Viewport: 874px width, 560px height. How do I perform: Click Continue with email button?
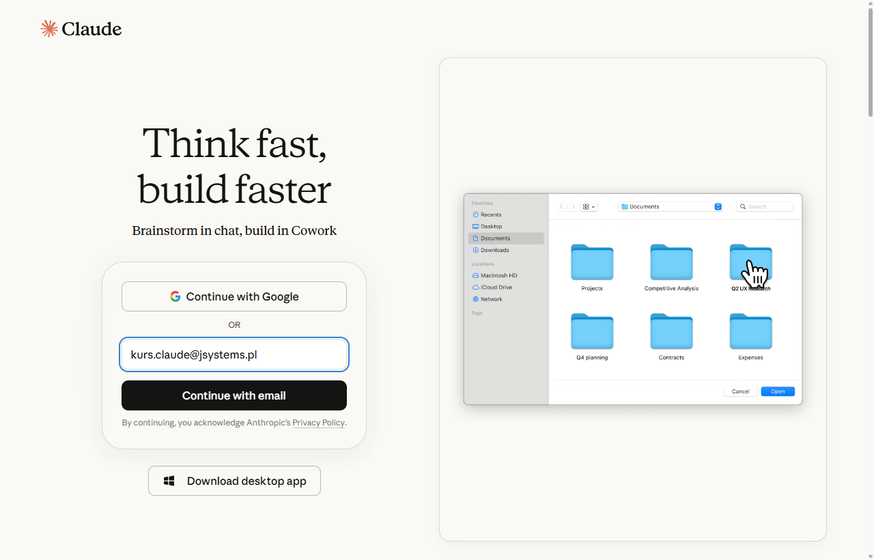pos(234,395)
